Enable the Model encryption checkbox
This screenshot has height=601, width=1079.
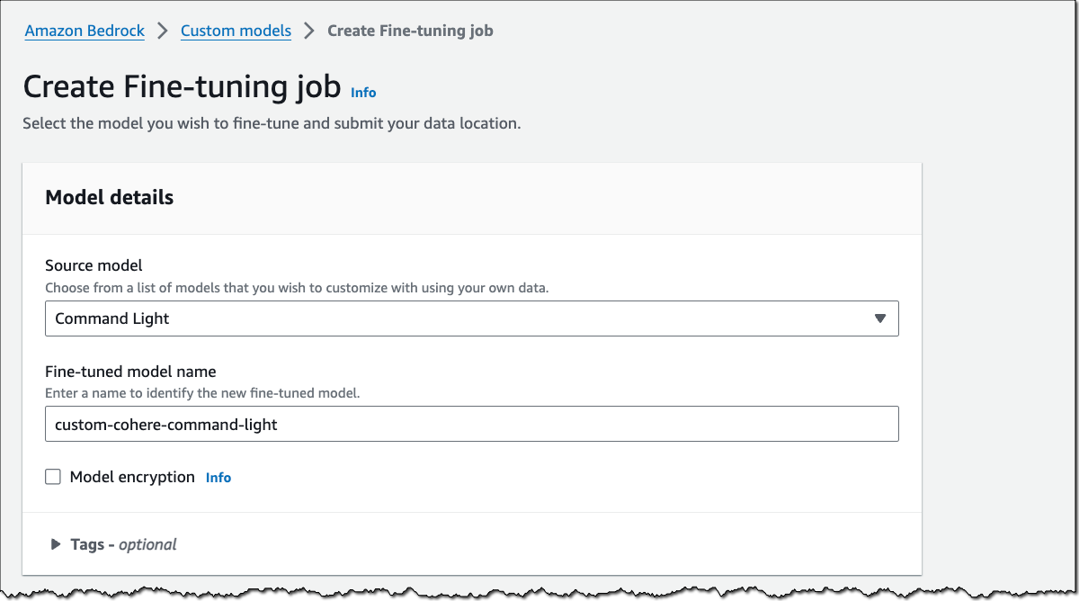click(x=53, y=477)
